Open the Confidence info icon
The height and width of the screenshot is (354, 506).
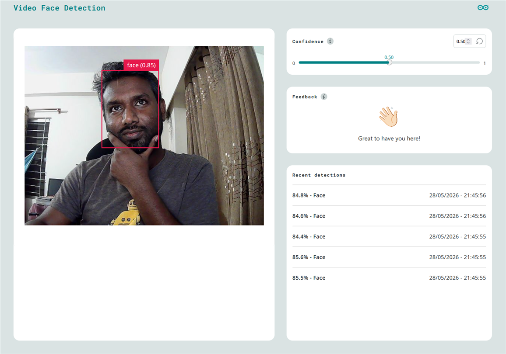[x=330, y=41]
